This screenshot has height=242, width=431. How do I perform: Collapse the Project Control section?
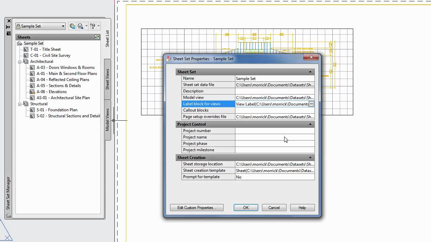pyautogui.click(x=310, y=124)
